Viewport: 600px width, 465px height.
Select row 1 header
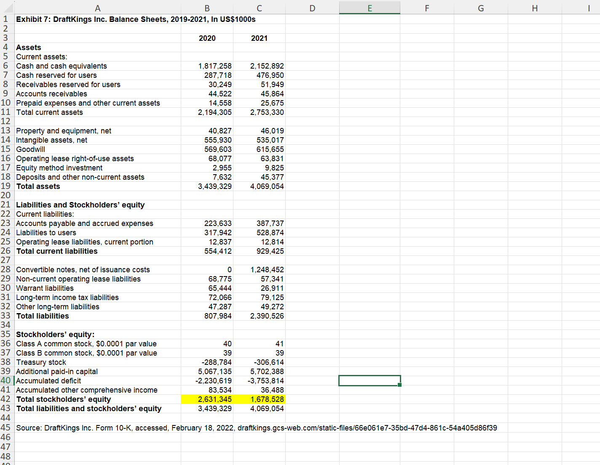coord(6,19)
